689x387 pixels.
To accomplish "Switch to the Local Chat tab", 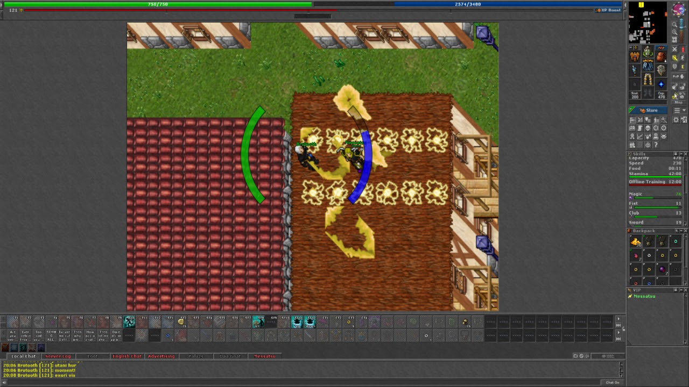I will click(24, 356).
